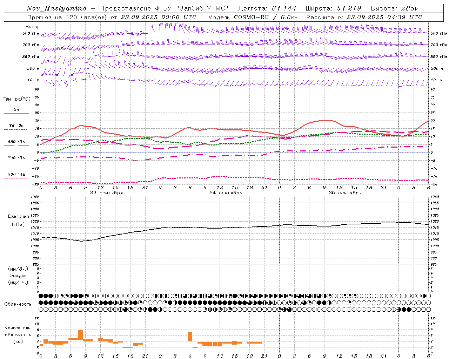Click the 'Широта: 54.219' header value
Screen dimensions: 449x359
point(334,8)
